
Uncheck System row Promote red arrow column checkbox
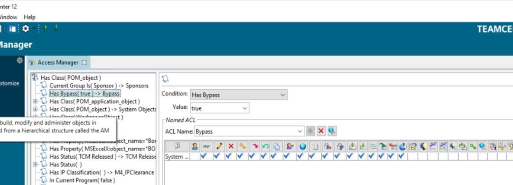point(252,157)
